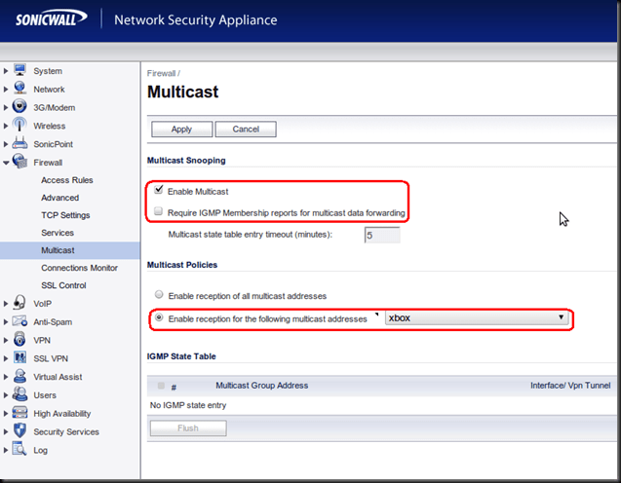Open the Advanced firewall page
Viewport: 621px width, 483px height.
pyautogui.click(x=59, y=198)
